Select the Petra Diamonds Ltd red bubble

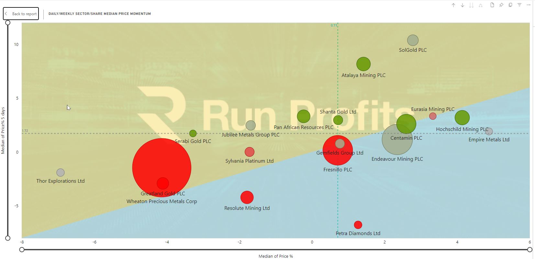(358, 225)
